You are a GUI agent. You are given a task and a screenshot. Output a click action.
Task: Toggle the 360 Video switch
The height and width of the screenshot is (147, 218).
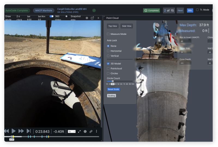[52, 16]
